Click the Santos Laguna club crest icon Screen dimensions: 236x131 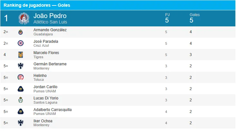(21, 100)
